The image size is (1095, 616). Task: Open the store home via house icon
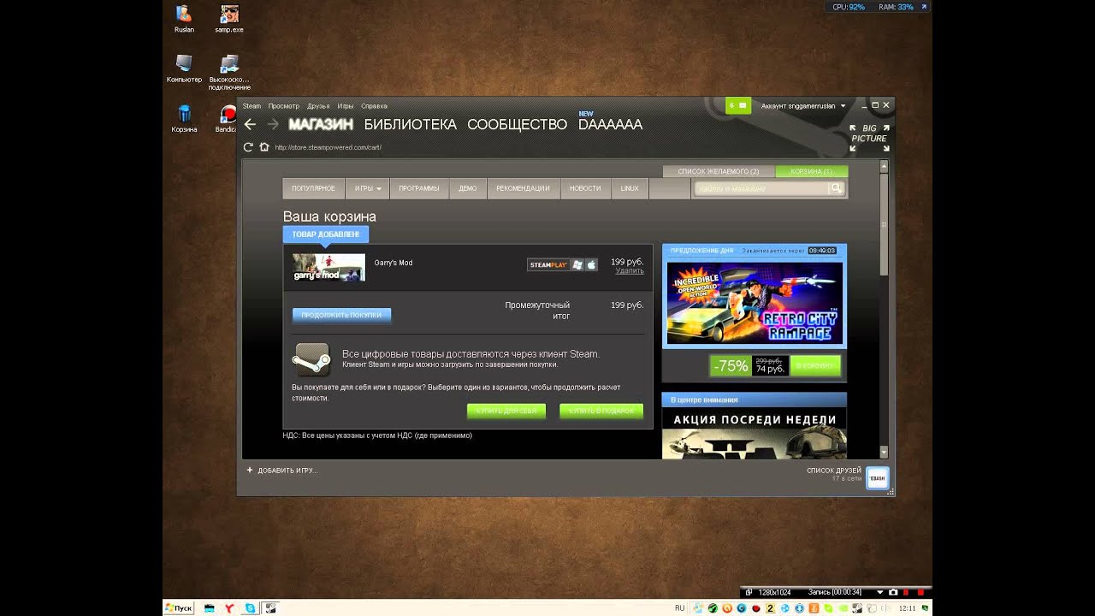(x=264, y=147)
